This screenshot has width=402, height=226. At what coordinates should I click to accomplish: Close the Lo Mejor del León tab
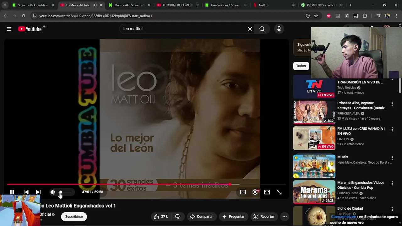click(101, 5)
